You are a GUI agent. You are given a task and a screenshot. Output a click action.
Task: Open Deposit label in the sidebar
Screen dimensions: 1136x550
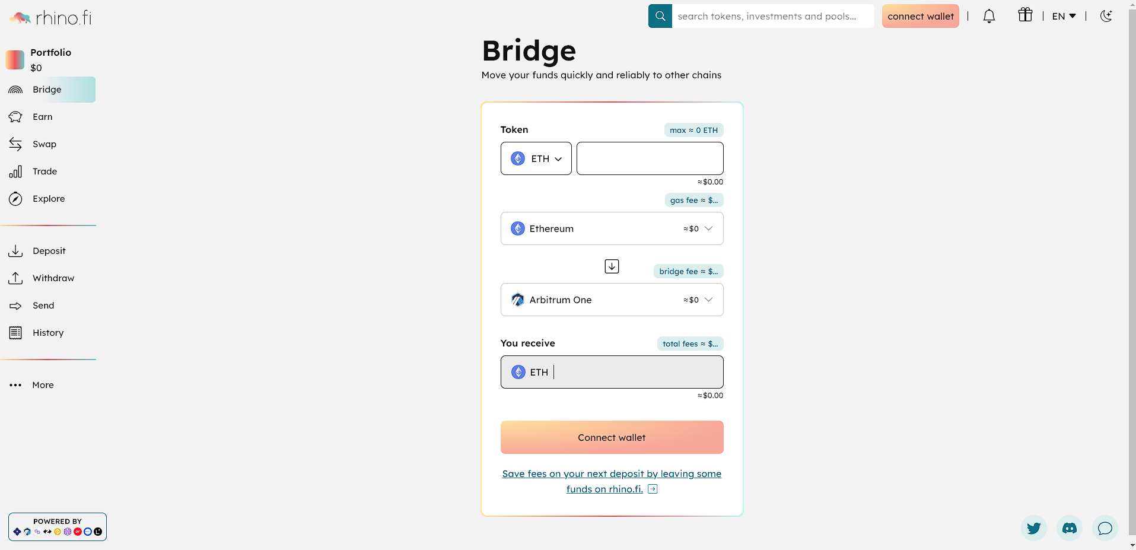coord(49,251)
